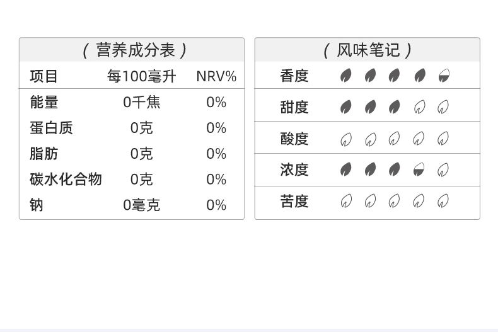
Task: Click the first empty leaf in 酸度 row
Action: click(346, 139)
